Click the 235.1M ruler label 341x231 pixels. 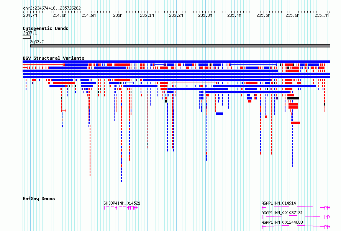(x=147, y=15)
